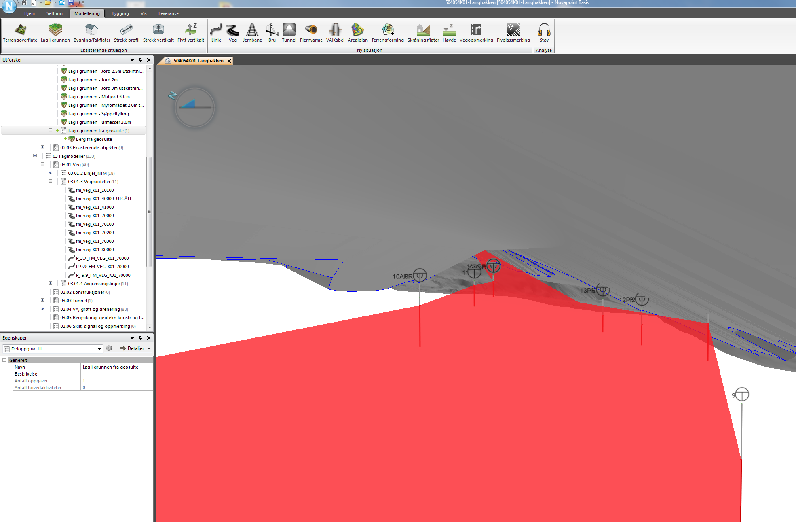The height and width of the screenshot is (522, 796).
Task: Open the Terrengoverflate tool
Action: (x=20, y=33)
